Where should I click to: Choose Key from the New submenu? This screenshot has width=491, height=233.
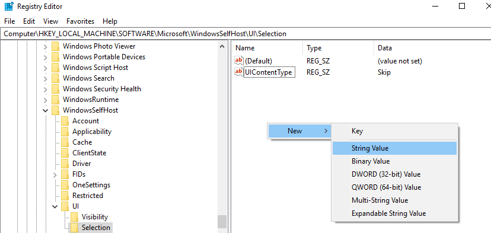394,131
